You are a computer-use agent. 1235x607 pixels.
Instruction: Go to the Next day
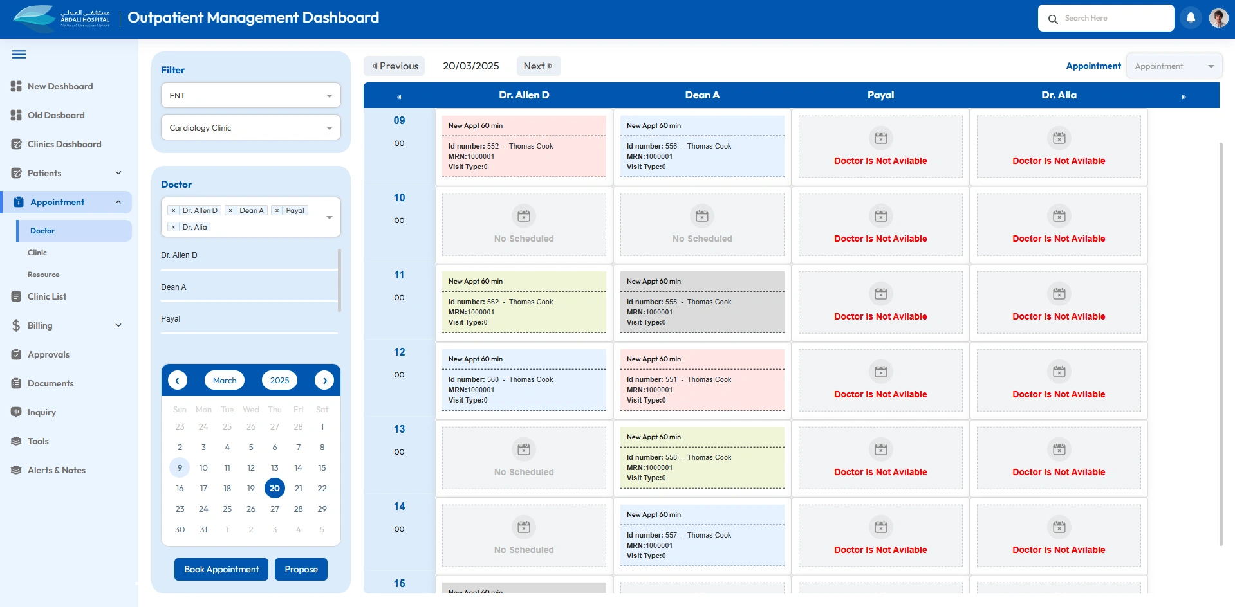point(538,66)
